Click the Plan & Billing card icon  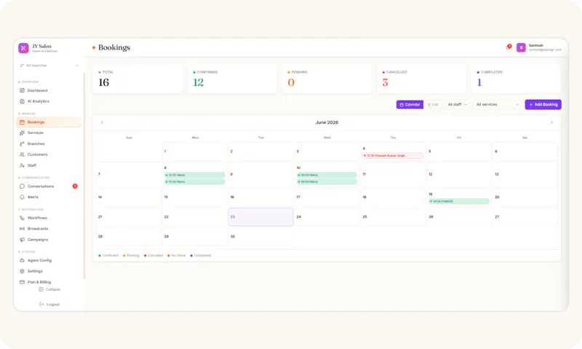tap(22, 282)
